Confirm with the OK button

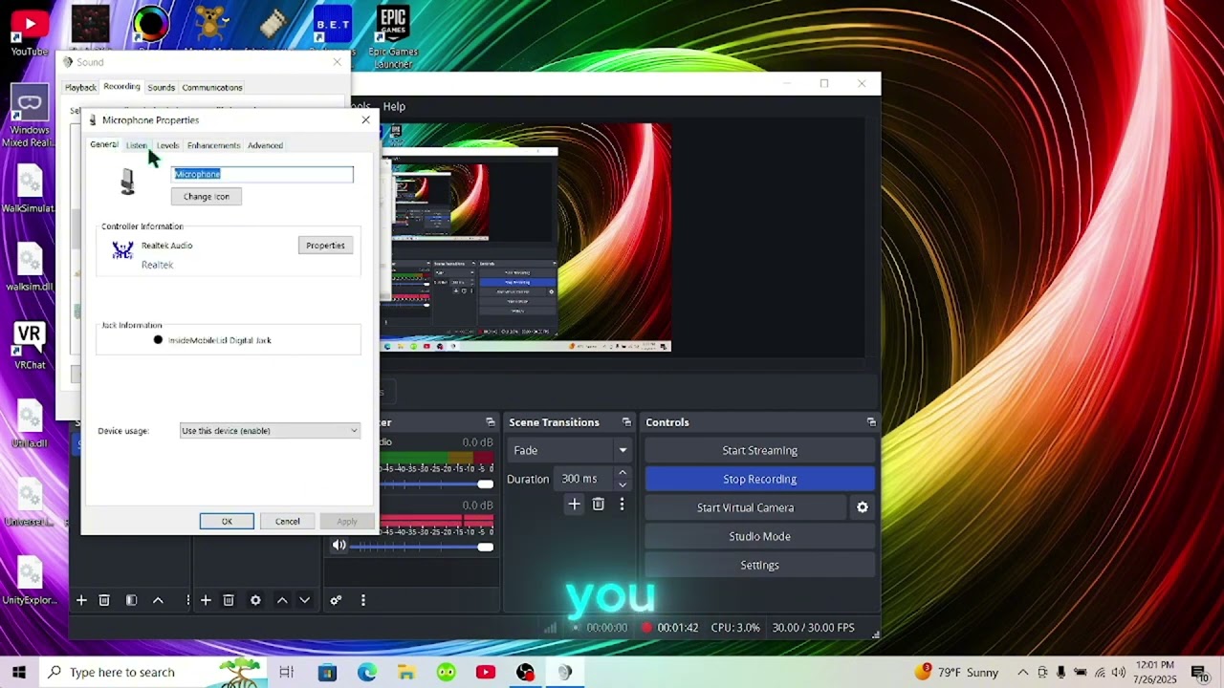click(x=227, y=521)
